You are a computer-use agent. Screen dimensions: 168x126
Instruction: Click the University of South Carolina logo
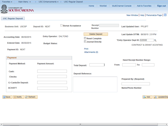click(17, 9)
